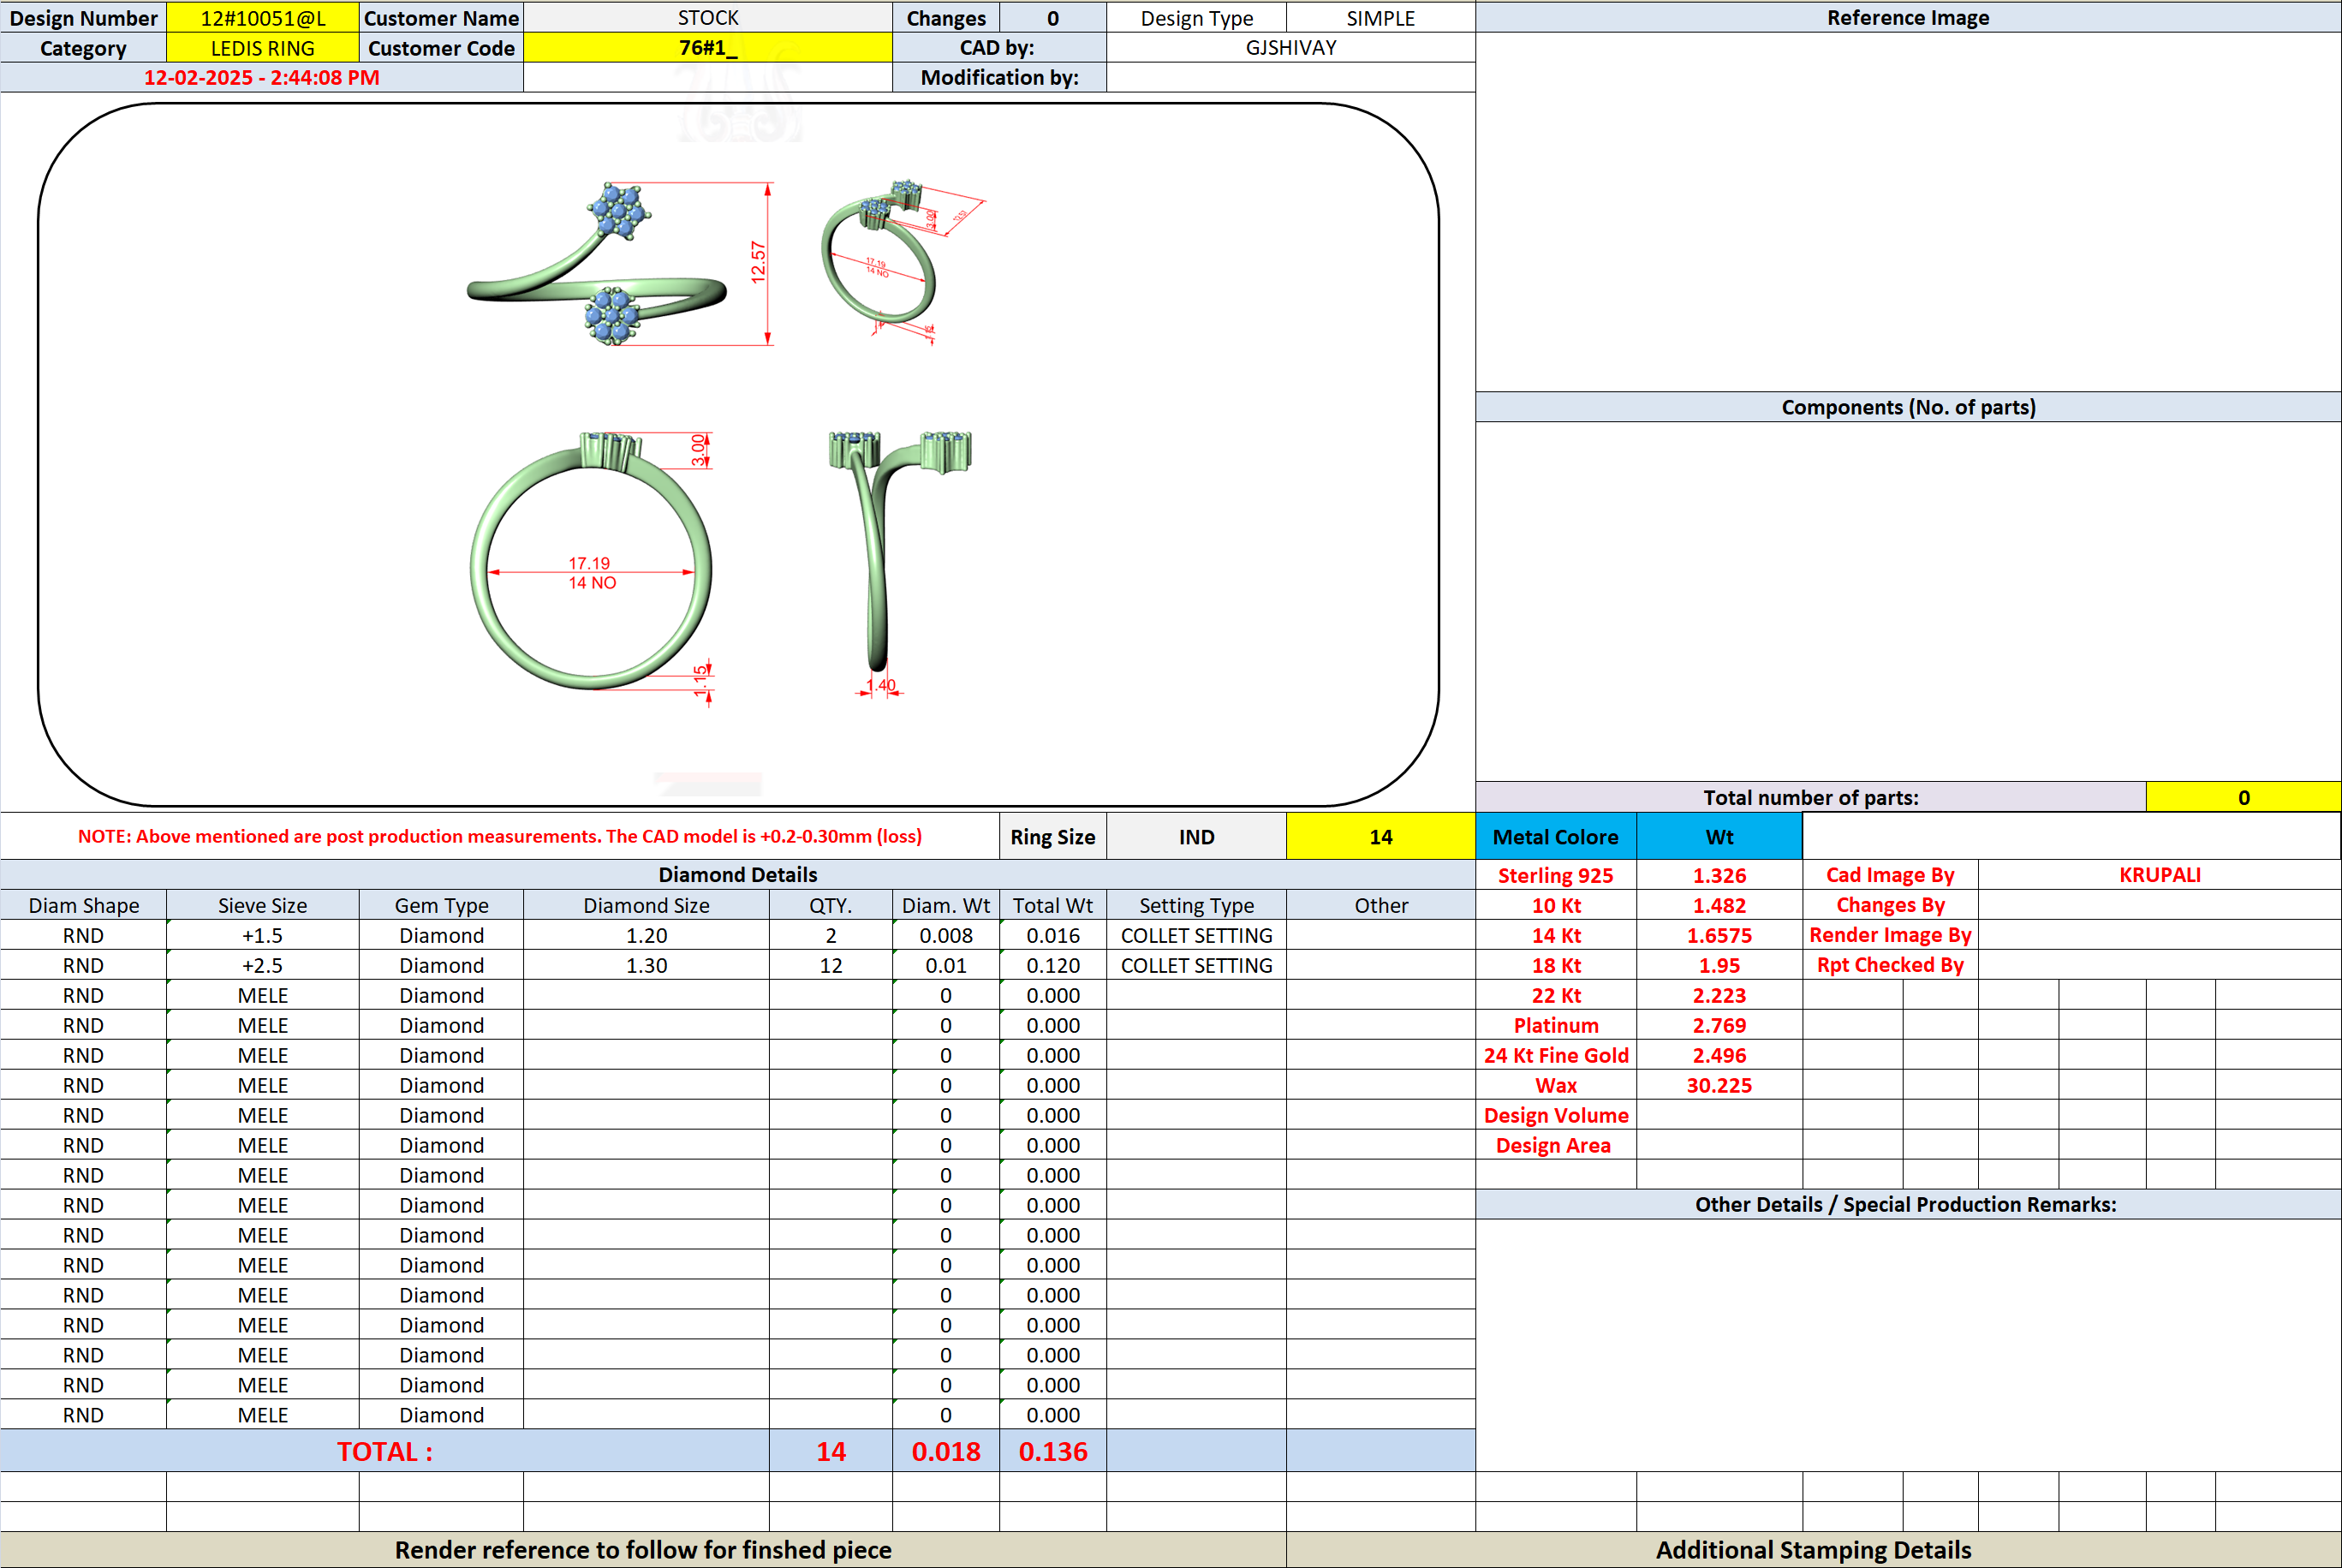2342x1568 pixels.
Task: Click the blue Wt header cell
Action: 1719,837
